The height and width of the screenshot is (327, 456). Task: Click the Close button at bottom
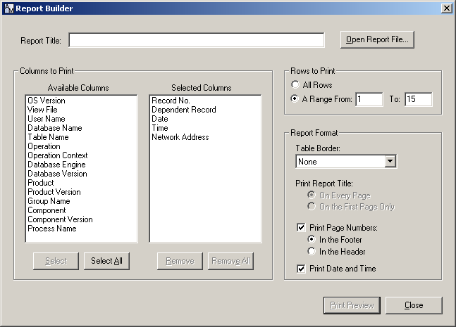pos(414,305)
